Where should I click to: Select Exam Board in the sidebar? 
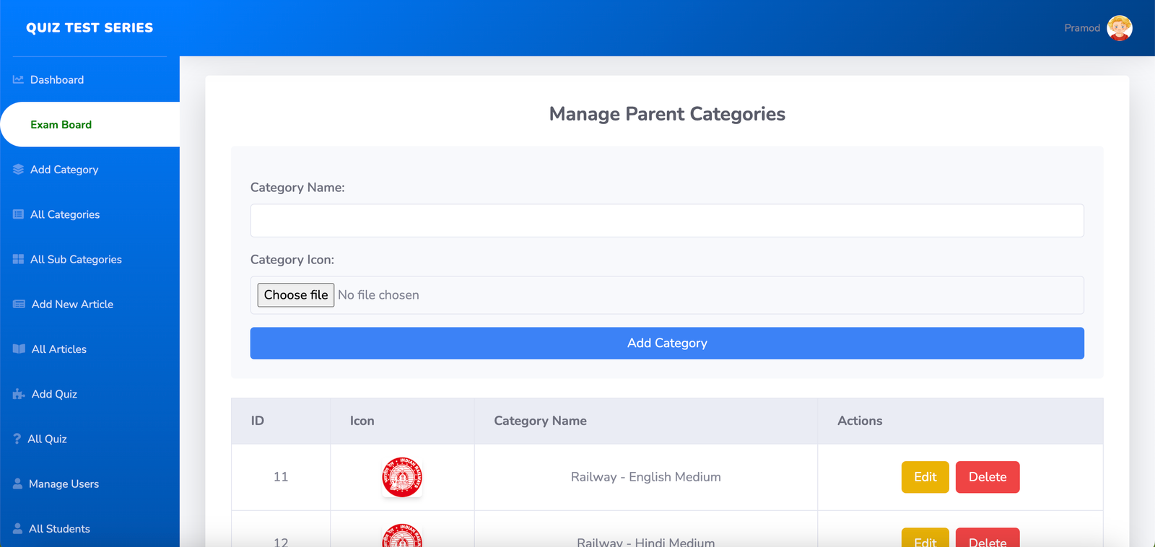[x=90, y=124]
